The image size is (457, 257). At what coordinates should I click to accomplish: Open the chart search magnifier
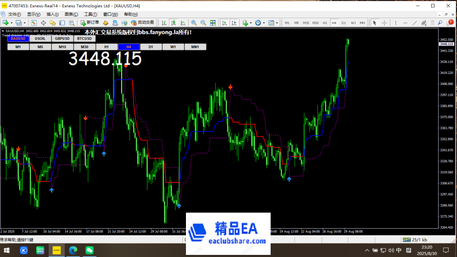[440, 22]
